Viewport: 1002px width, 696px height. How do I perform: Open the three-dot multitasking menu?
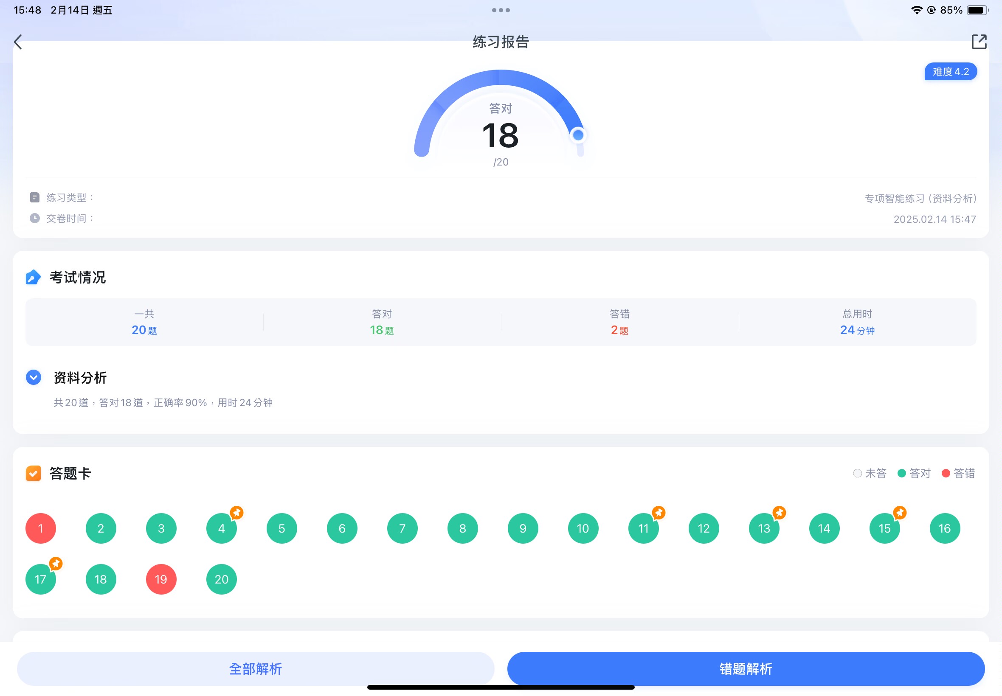(x=501, y=10)
